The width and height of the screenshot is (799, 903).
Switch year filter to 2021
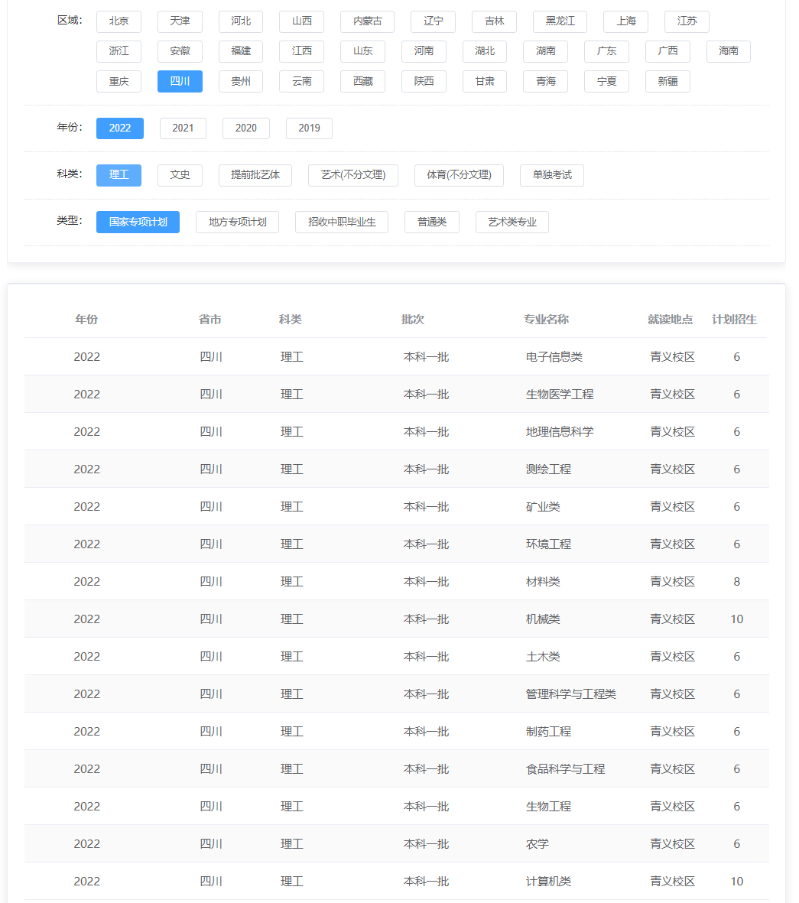pyautogui.click(x=183, y=128)
